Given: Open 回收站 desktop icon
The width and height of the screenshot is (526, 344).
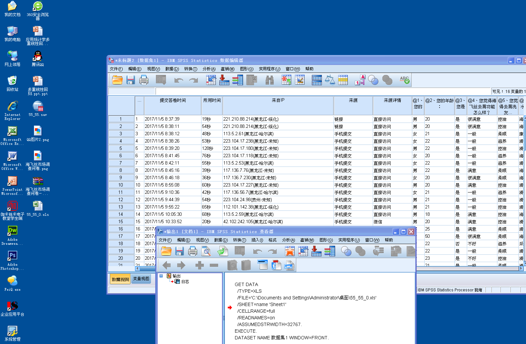Looking at the screenshot, I should [x=12, y=84].
